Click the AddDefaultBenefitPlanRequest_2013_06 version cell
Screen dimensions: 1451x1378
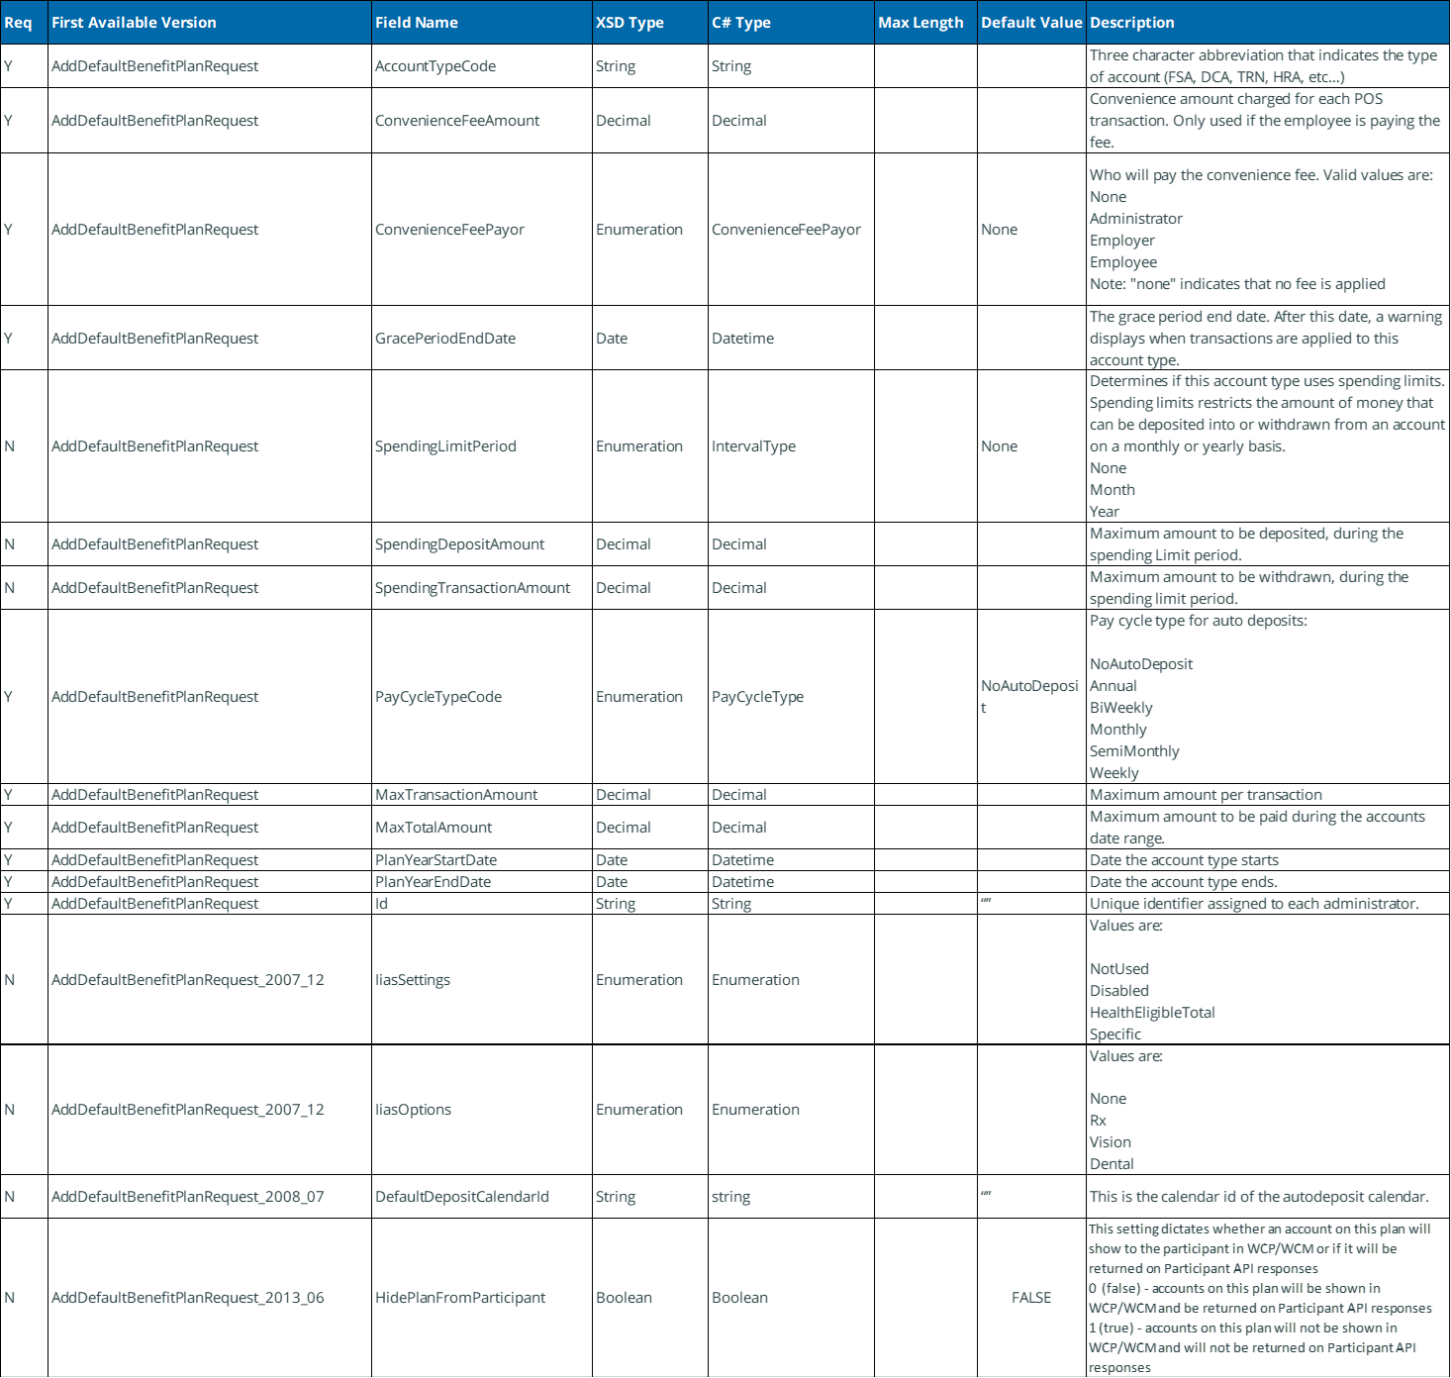tap(209, 1298)
